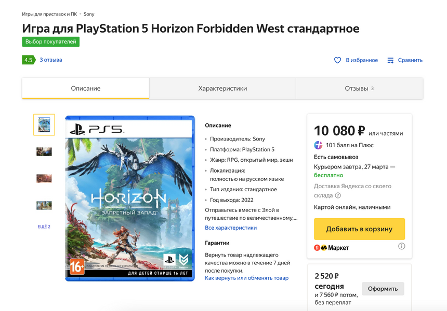
Task: Click question mark icon near delivery info
Action: (x=338, y=195)
